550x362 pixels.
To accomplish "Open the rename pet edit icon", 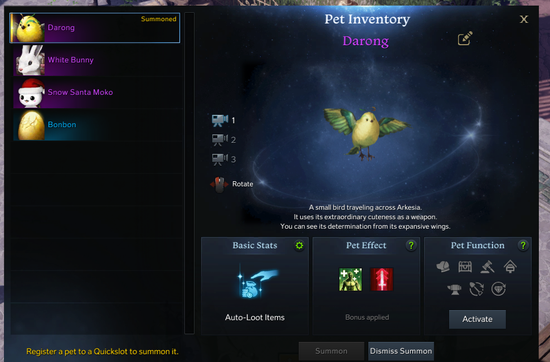I will (465, 38).
